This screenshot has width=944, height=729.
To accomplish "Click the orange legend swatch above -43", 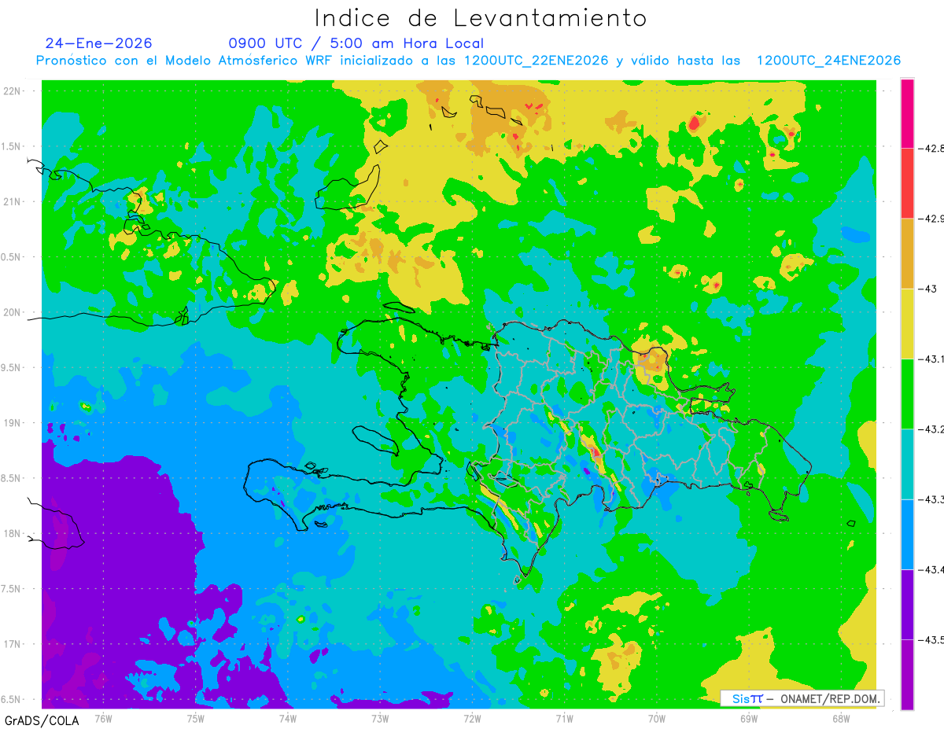I will click(907, 253).
